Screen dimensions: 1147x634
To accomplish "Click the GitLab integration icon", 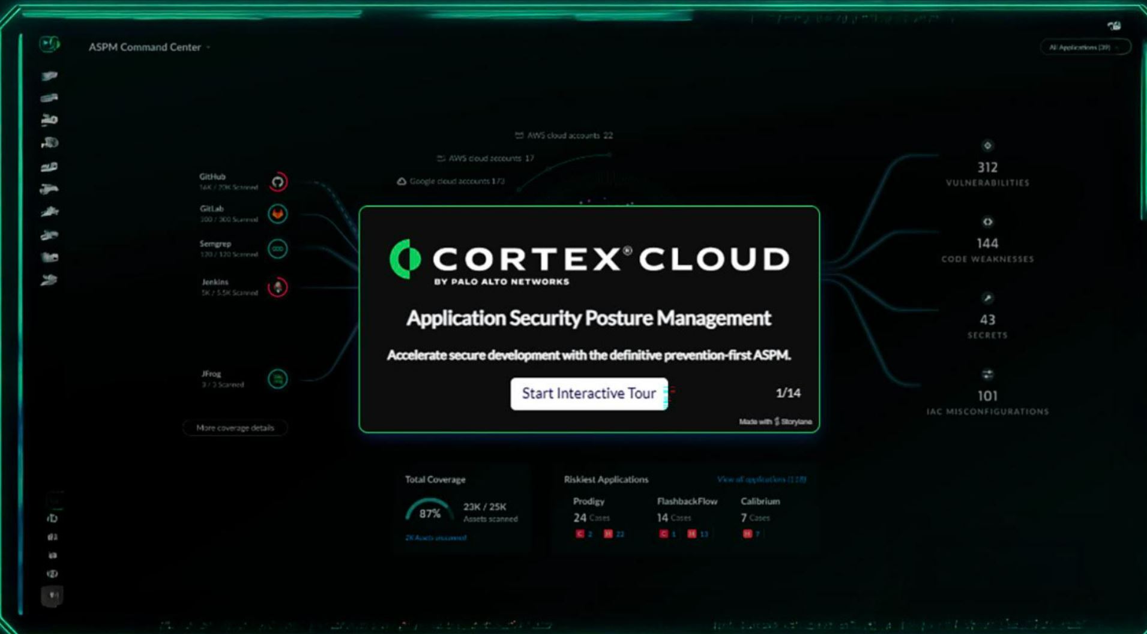I will click(x=277, y=214).
